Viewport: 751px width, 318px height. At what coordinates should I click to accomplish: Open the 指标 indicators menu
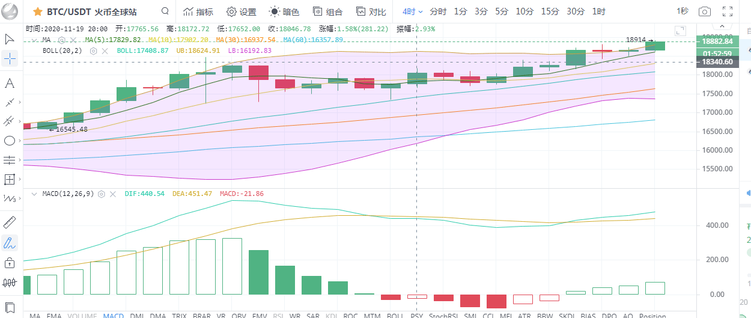[198, 11]
